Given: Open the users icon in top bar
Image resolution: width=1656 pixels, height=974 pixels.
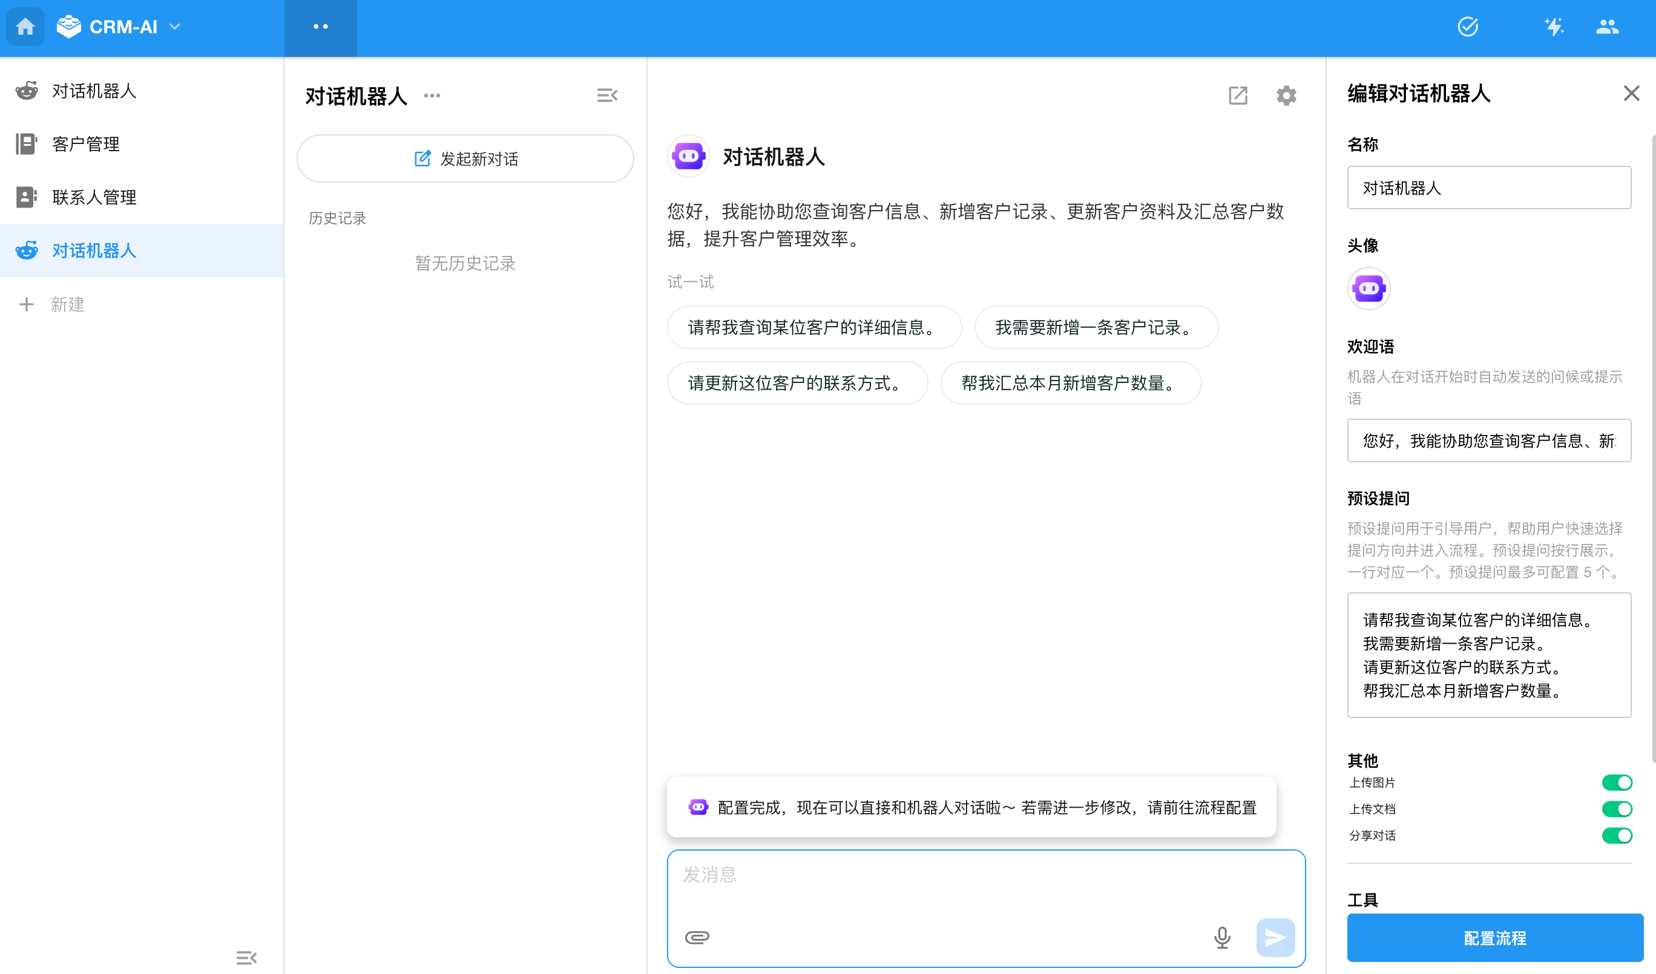Looking at the screenshot, I should pos(1607,27).
